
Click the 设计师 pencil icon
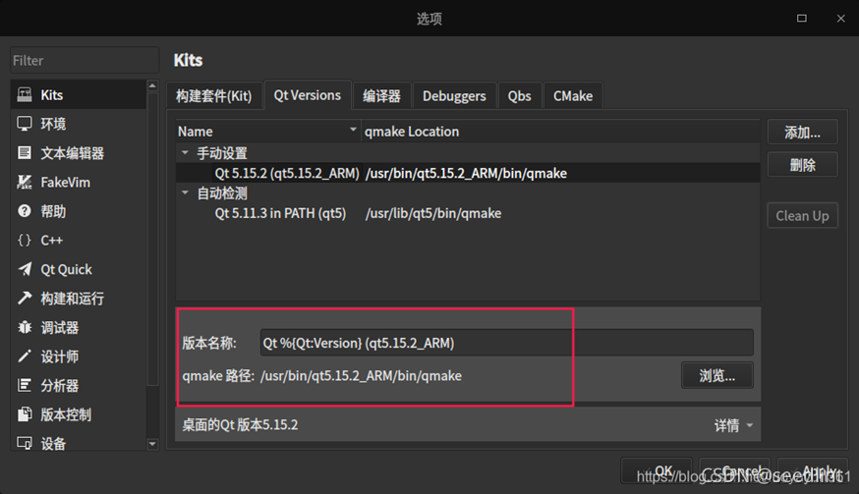tap(25, 357)
